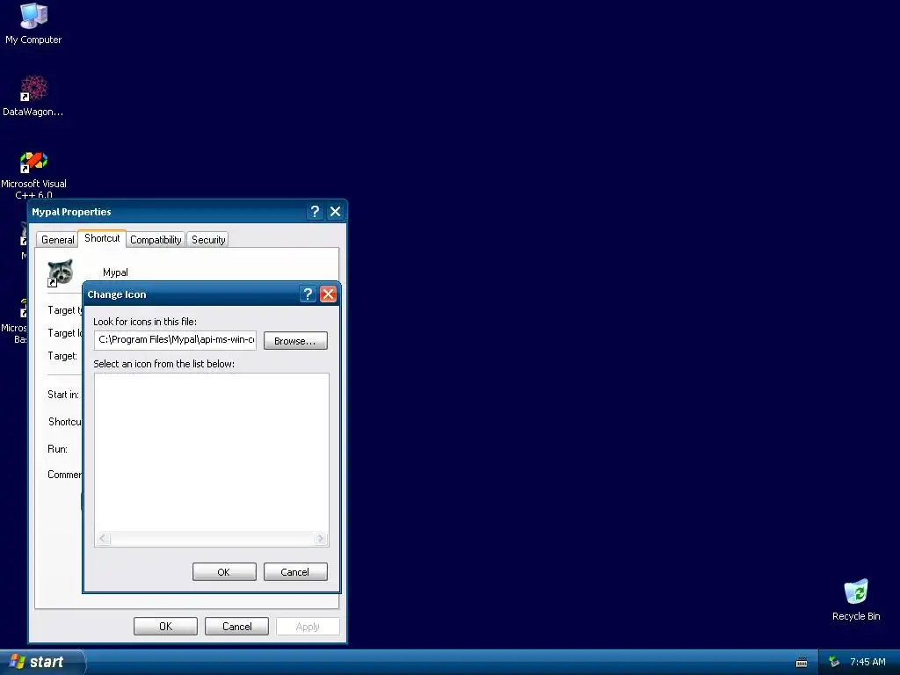Click Cancel in Mypal Properties window
The width and height of the screenshot is (900, 675).
[x=236, y=626]
